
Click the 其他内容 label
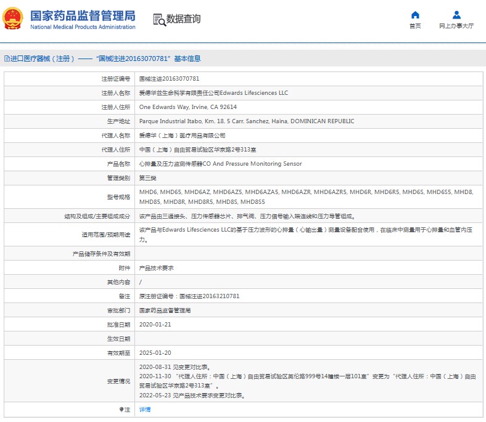(118, 282)
